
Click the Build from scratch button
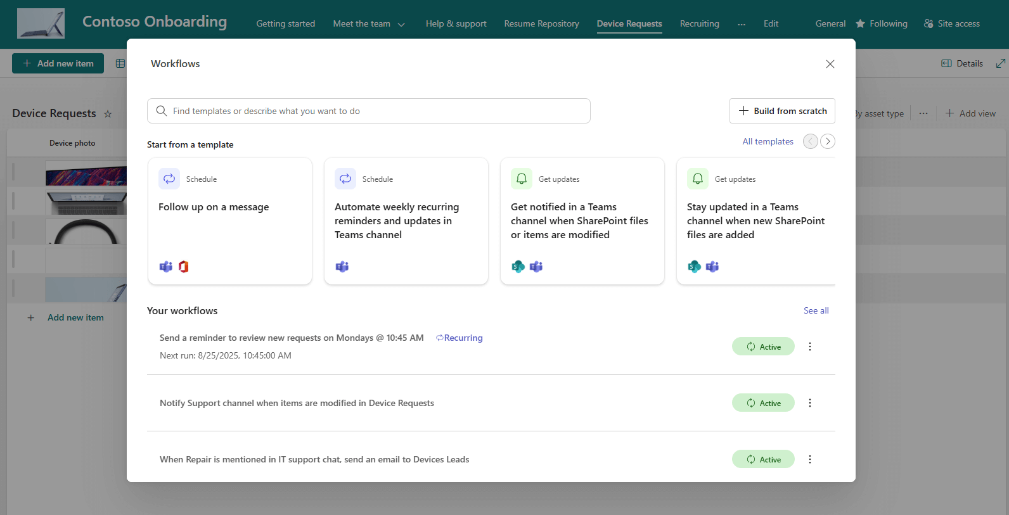[781, 111]
